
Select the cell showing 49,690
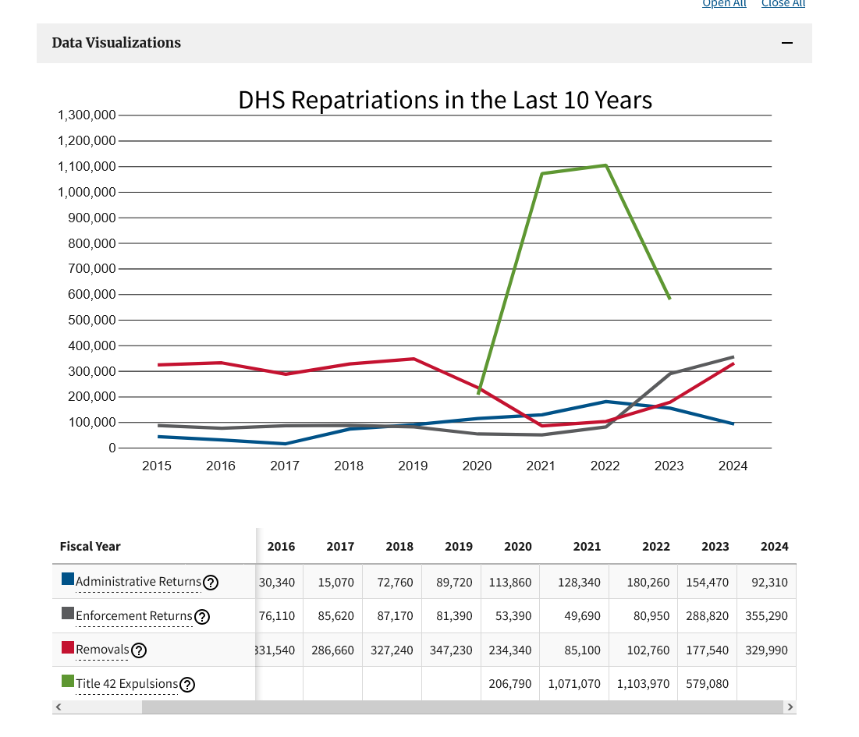point(574,616)
